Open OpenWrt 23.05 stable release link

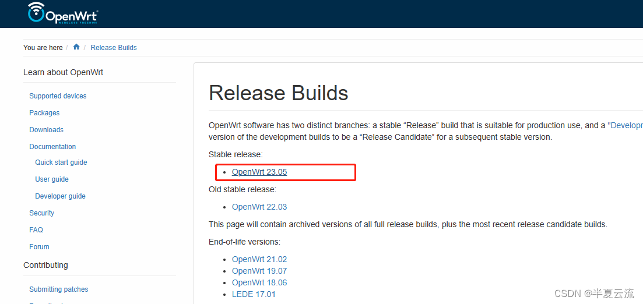click(259, 172)
